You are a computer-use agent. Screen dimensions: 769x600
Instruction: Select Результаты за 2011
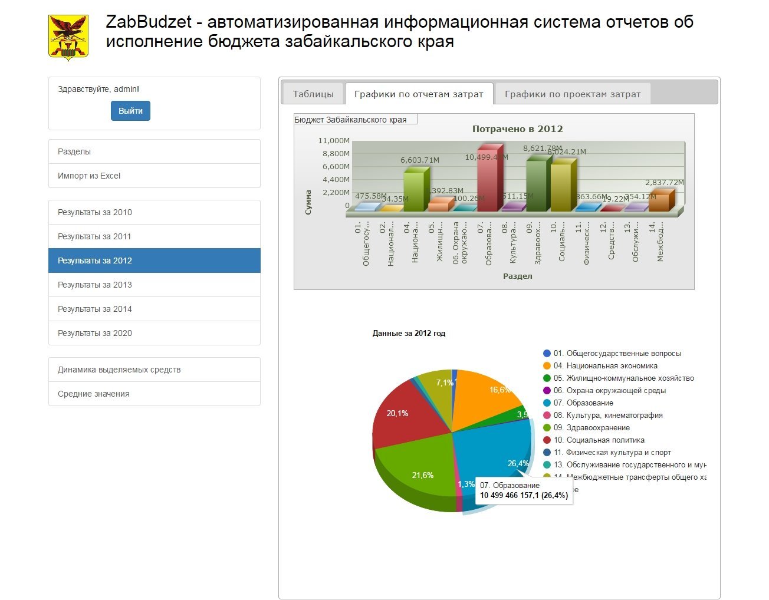tap(155, 236)
